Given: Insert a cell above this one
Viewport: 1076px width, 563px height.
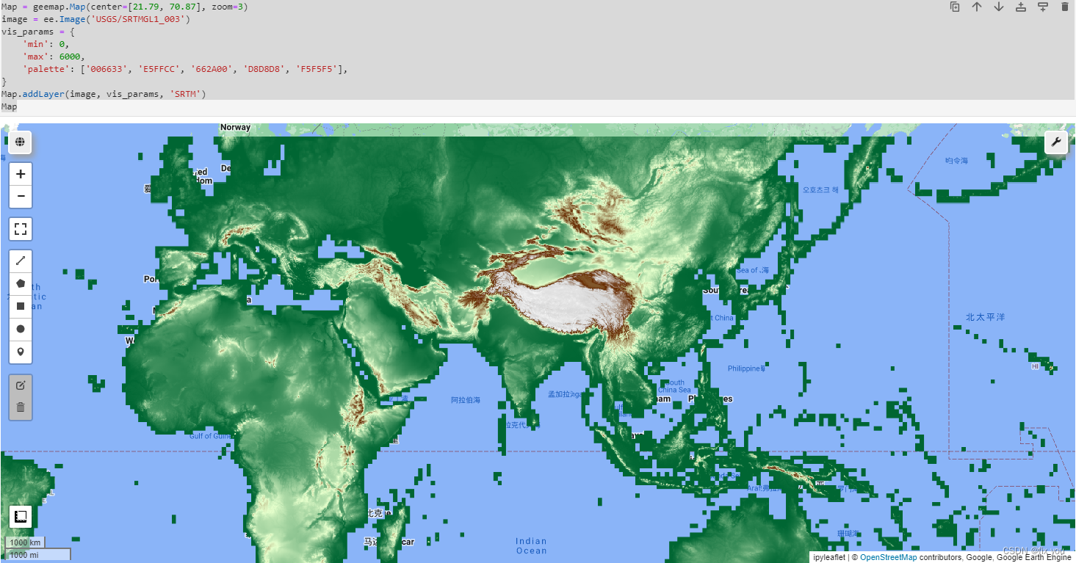Looking at the screenshot, I should tap(1021, 7).
